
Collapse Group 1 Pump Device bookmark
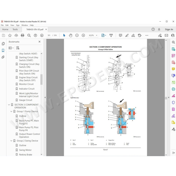coord(11,111)
